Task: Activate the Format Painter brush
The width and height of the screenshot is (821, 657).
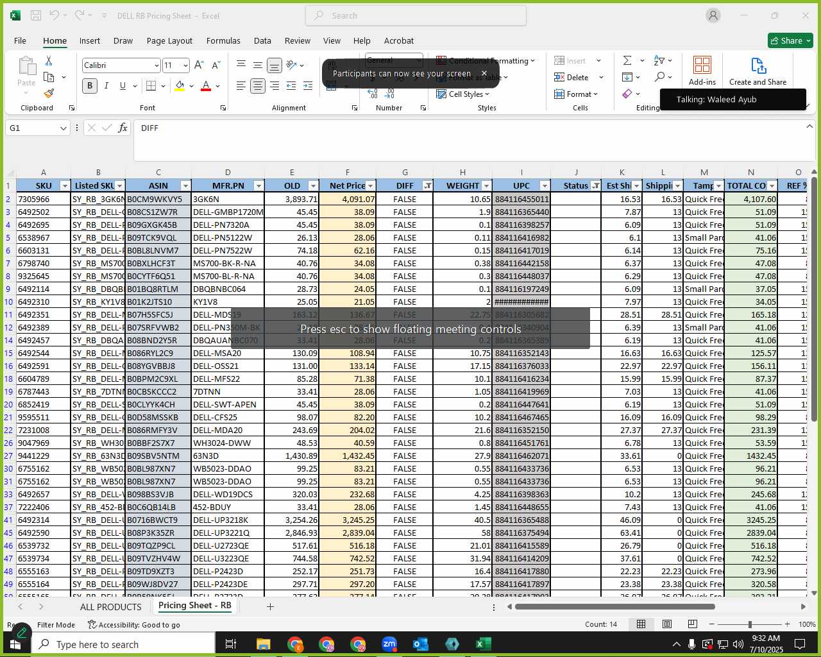Action: pyautogui.click(x=49, y=93)
